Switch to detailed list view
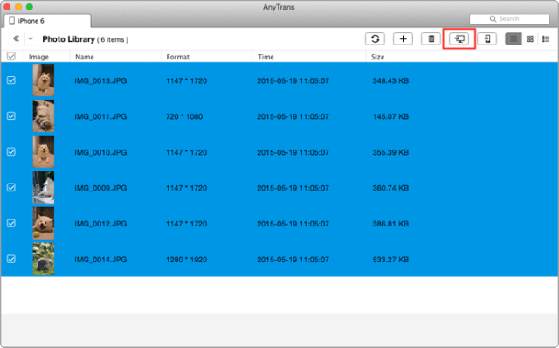 coord(546,38)
